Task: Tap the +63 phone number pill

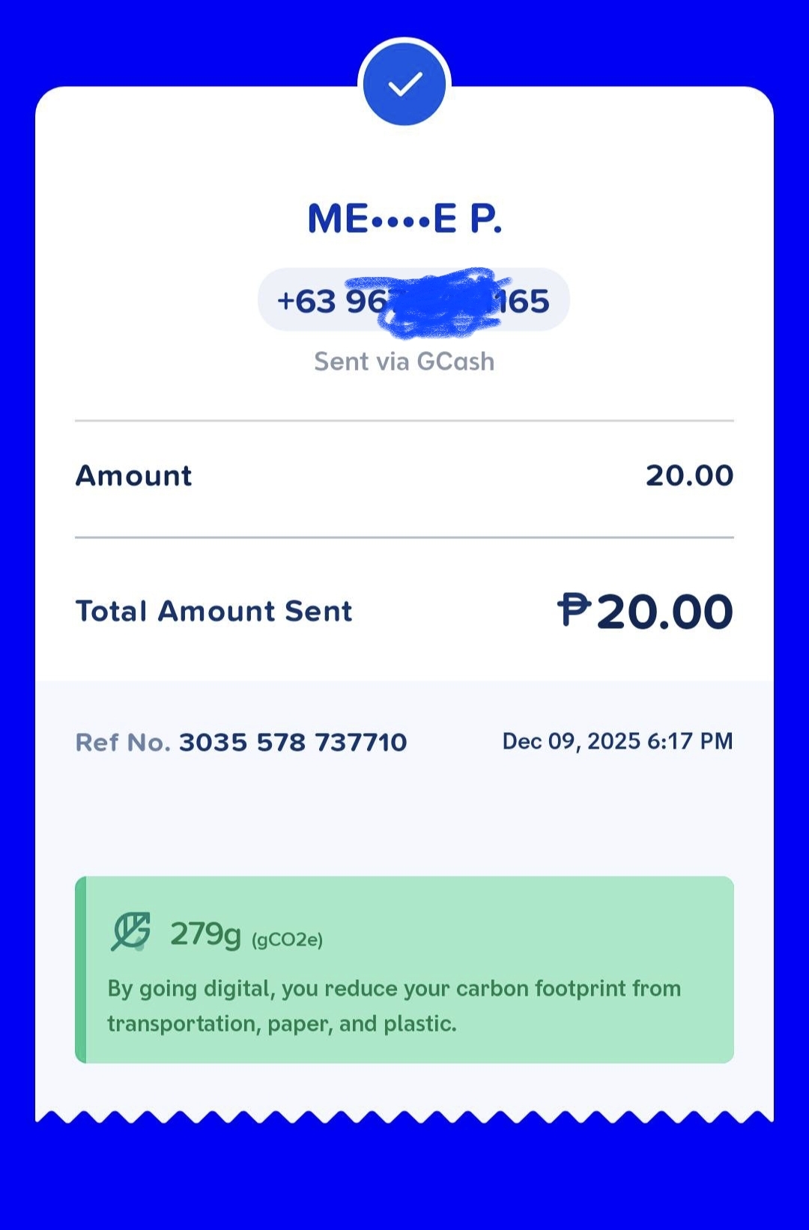Action: click(413, 300)
